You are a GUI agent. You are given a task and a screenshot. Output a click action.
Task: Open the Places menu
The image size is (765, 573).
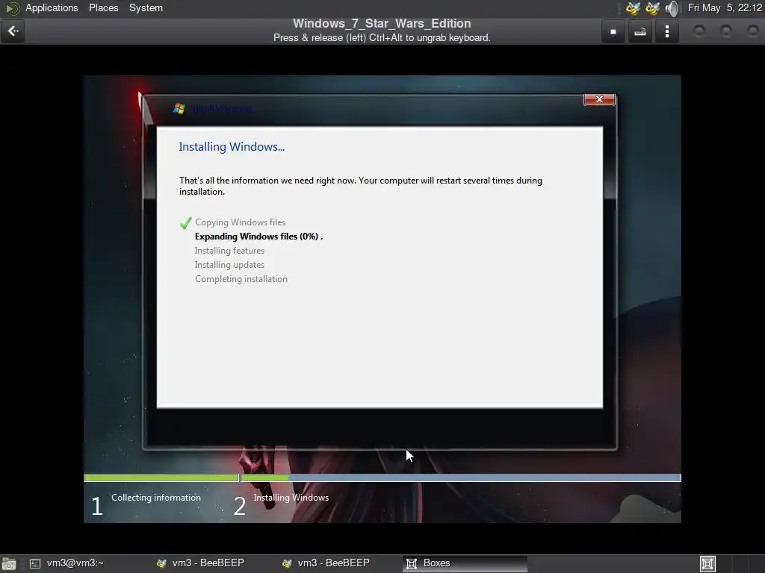pyautogui.click(x=103, y=7)
